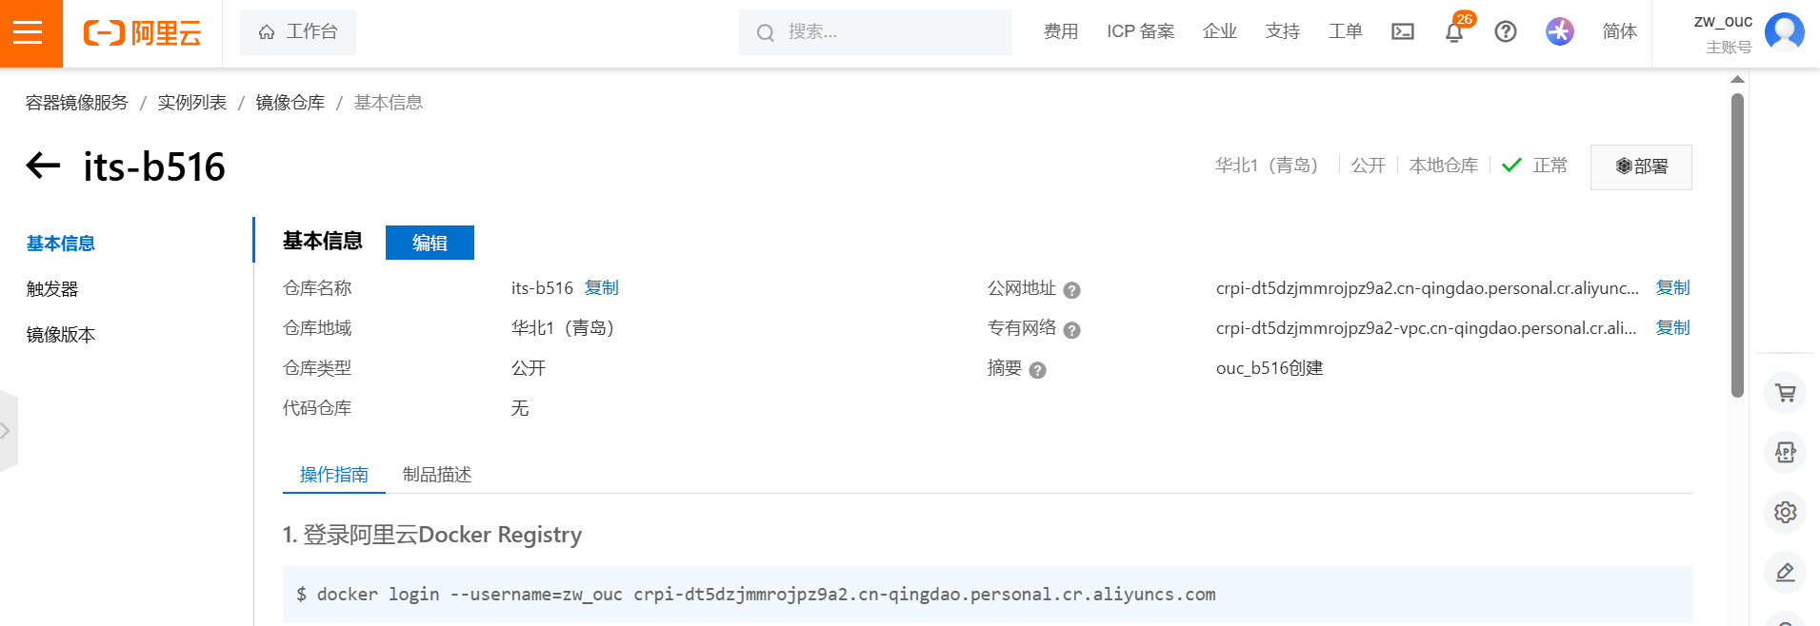Expand the collapsed left side panel
This screenshot has width=1820, height=626.
click(8, 431)
